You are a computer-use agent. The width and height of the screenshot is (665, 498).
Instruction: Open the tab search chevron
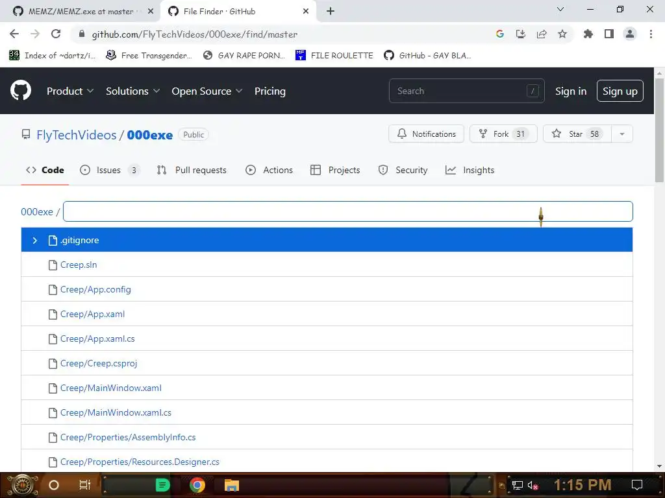click(560, 9)
